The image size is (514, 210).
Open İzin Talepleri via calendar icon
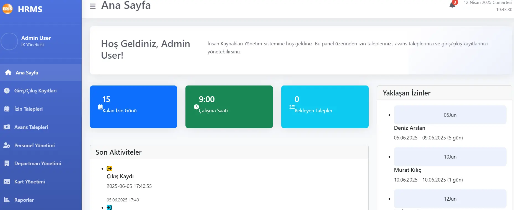coord(7,109)
